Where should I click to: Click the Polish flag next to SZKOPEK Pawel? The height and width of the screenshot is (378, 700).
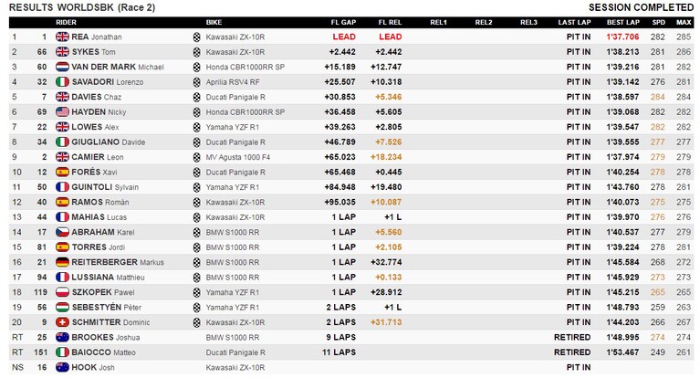coord(62,292)
